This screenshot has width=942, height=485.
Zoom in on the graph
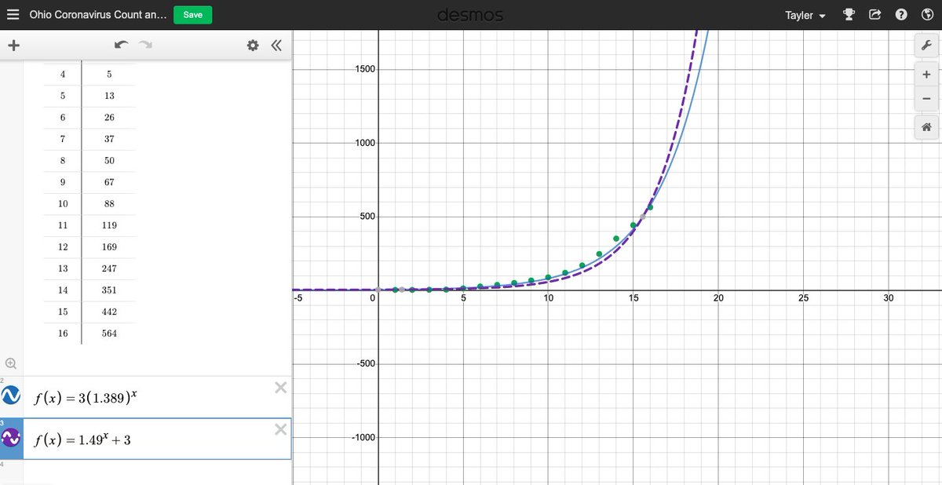pyautogui.click(x=926, y=75)
